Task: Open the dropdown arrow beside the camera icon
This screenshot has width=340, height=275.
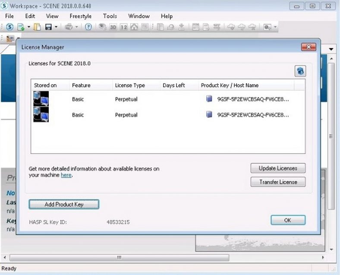Action: click(x=275, y=27)
